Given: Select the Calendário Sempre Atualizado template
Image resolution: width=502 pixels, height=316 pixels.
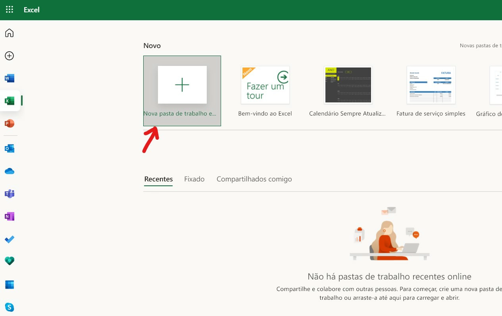Looking at the screenshot, I should pyautogui.click(x=348, y=85).
